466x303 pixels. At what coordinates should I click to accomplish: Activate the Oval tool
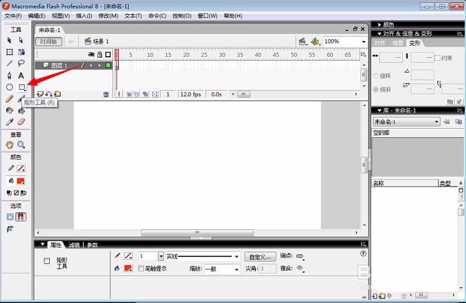click(x=9, y=87)
